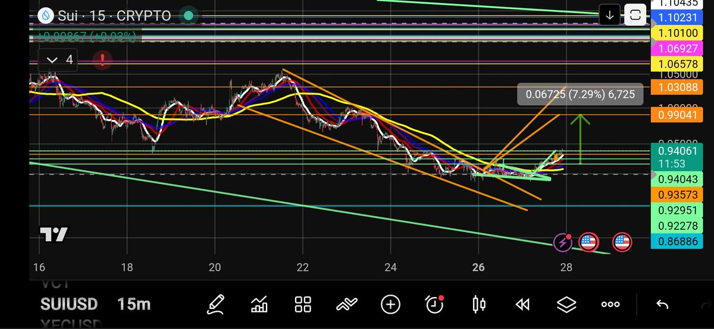Start bar replay rewind icon
714x329 pixels.
[x=522, y=305]
